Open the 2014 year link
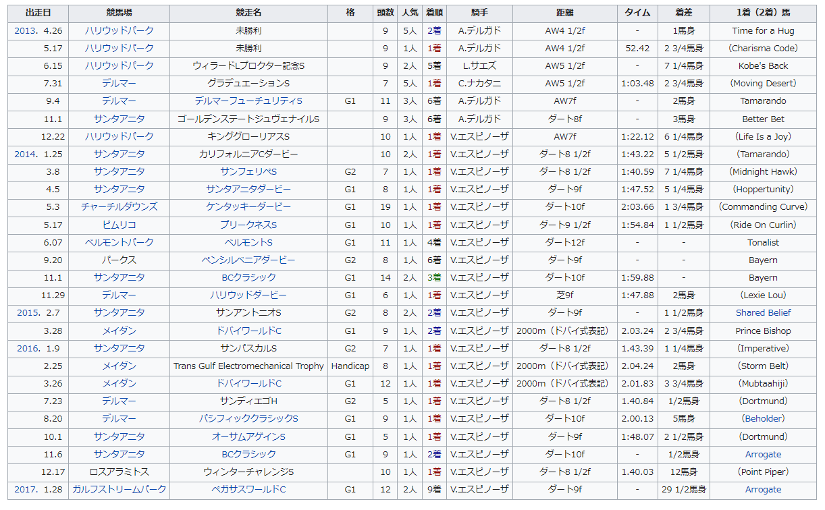The width and height of the screenshot is (825, 510). click(26, 154)
